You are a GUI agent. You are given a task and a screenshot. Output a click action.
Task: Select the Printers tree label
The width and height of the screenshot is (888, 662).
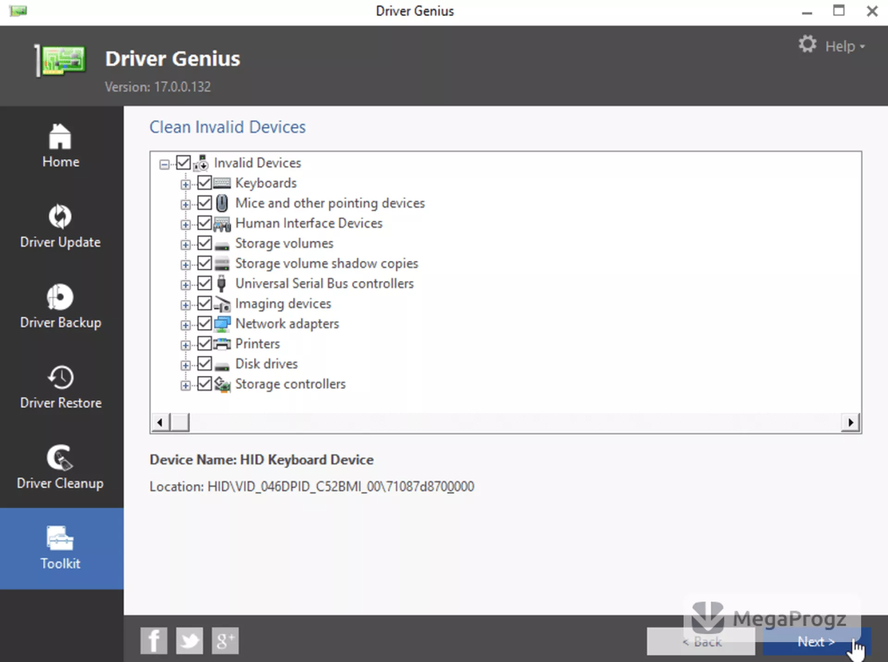pos(258,344)
